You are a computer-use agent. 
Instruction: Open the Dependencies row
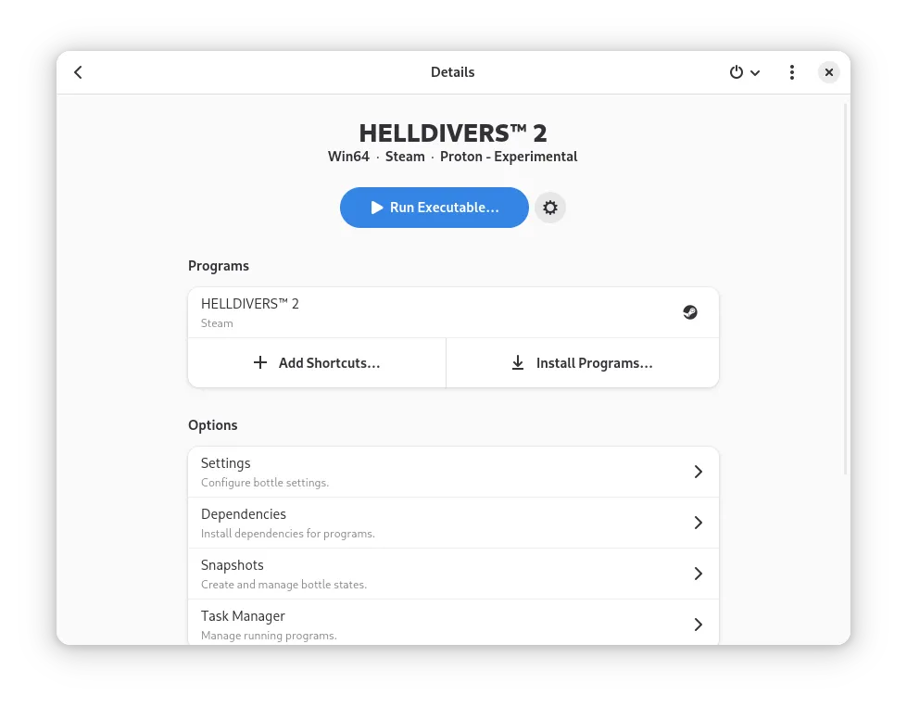point(454,523)
